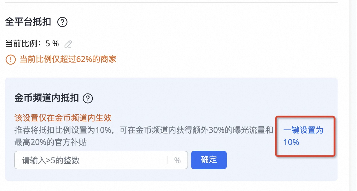The height and width of the screenshot is (191, 357).
Task: Click the 当前比例仅超过62%的商家 warning text
Action: click(68, 60)
